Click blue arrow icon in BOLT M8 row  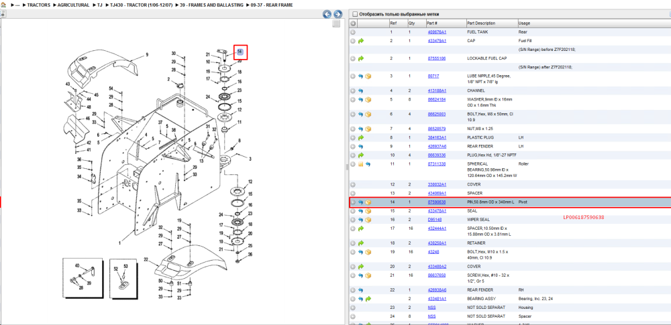coord(361,115)
